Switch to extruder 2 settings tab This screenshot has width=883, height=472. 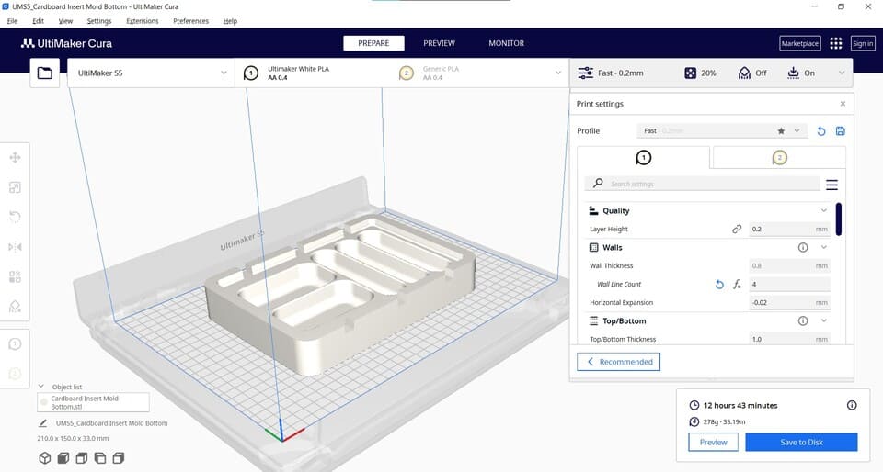click(779, 157)
